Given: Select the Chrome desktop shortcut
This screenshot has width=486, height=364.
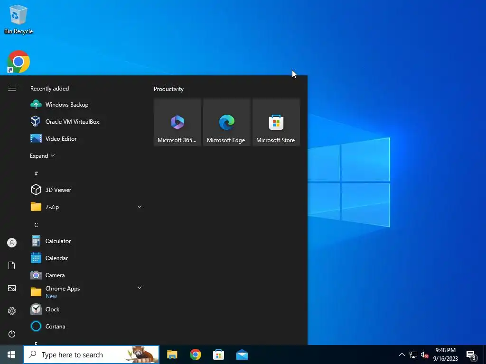Looking at the screenshot, I should pyautogui.click(x=19, y=62).
